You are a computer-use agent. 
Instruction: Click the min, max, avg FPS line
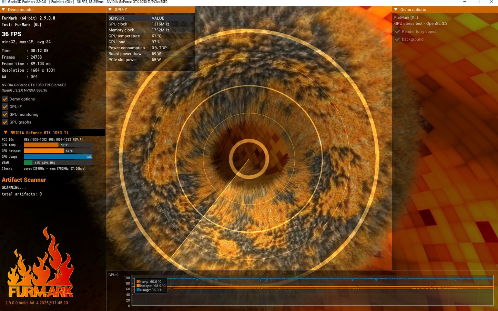[x=26, y=42]
